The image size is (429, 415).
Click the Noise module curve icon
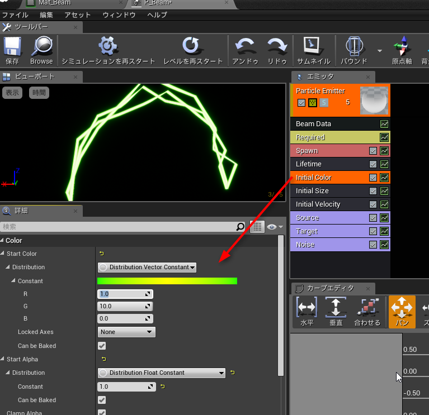[384, 245]
